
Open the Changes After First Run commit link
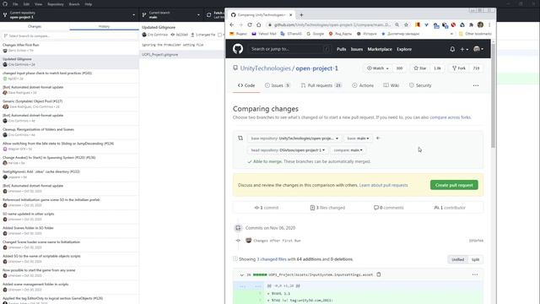pyautogui.click(x=277, y=241)
